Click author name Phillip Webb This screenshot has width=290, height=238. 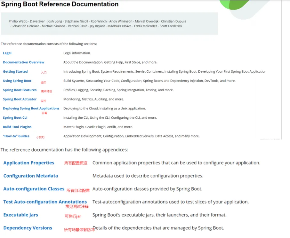click(x=19, y=21)
